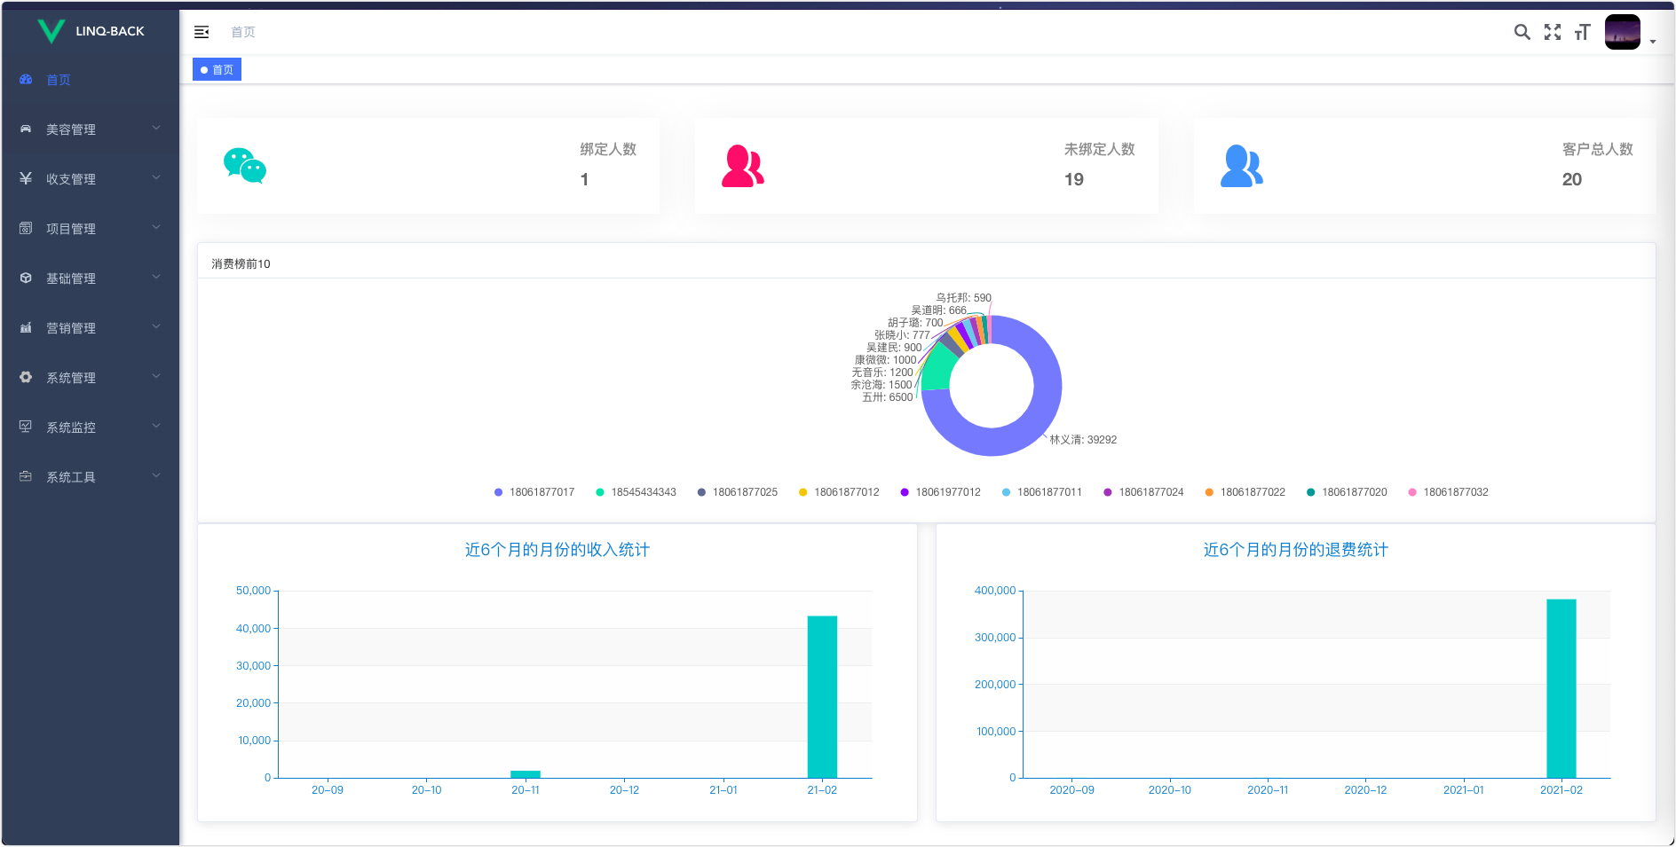The image size is (1676, 847).
Task: Open the 基础管理 menu item
Action: click(91, 278)
